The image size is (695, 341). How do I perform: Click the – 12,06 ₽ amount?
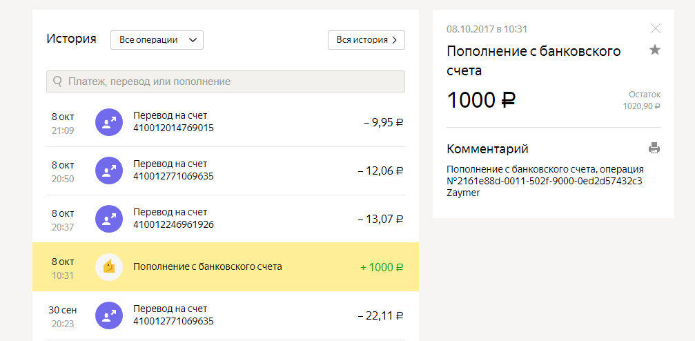click(380, 170)
